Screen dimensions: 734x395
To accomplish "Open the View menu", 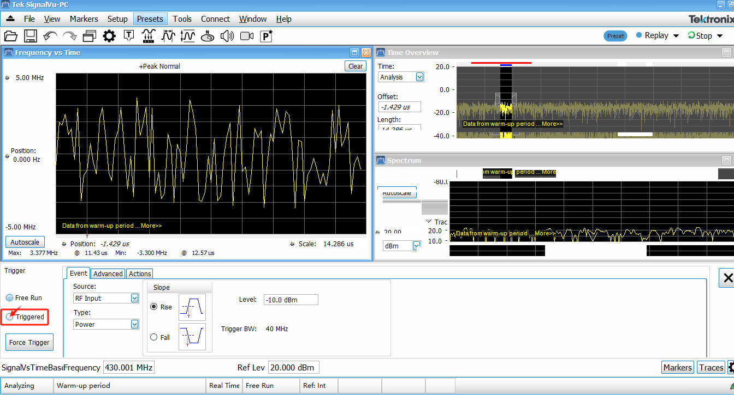I will coord(52,19).
